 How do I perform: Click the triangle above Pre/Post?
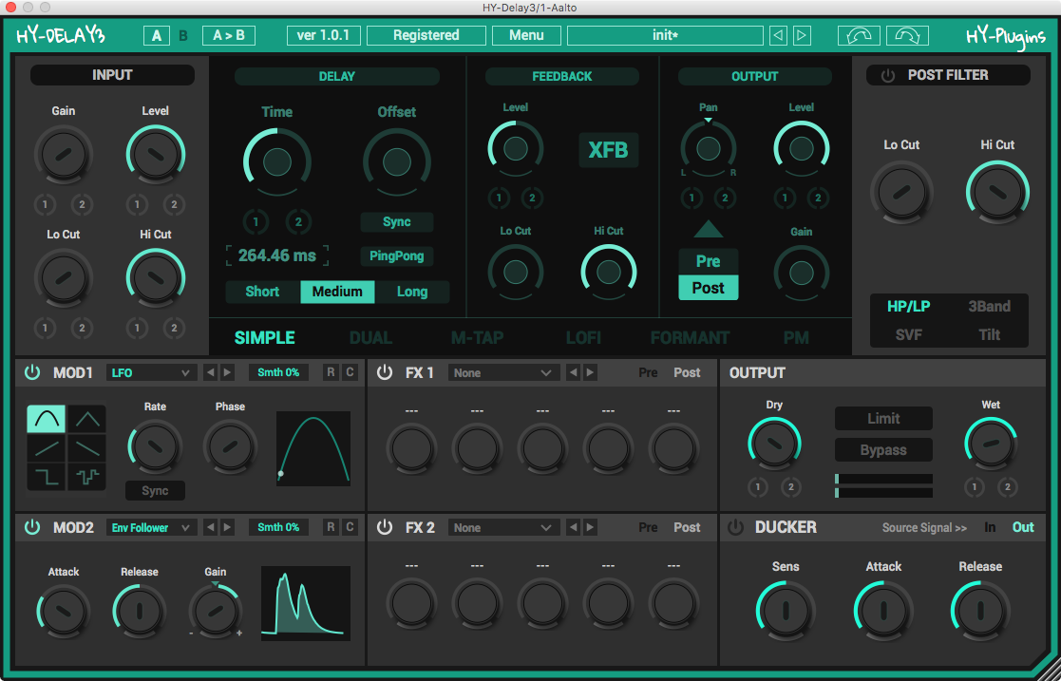click(x=708, y=230)
